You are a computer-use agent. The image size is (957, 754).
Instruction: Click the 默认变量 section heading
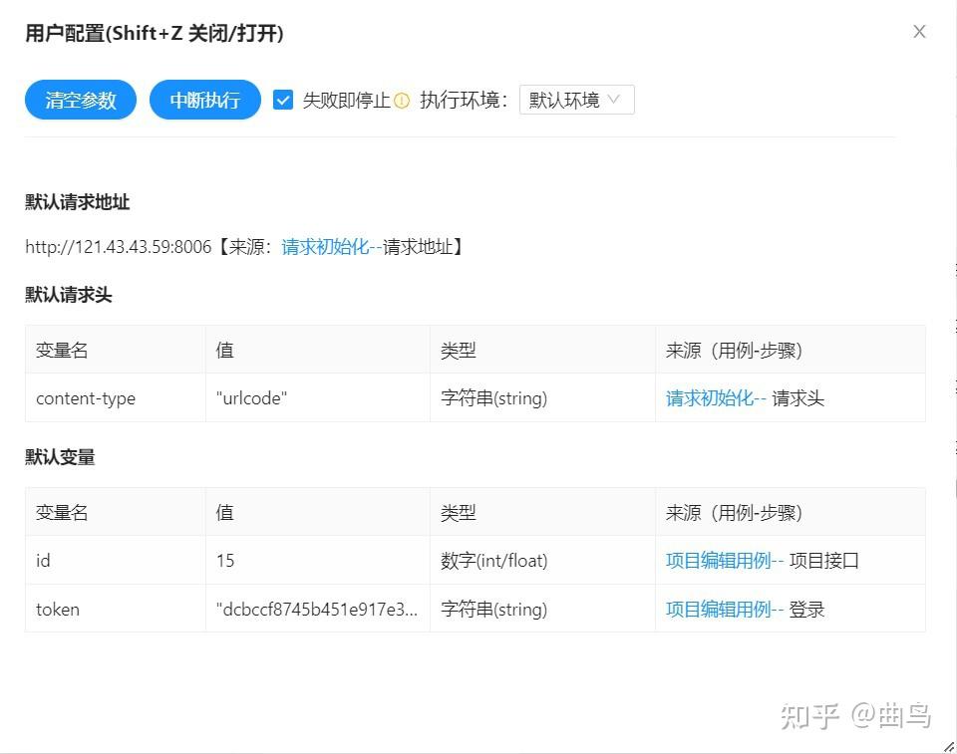click(60, 457)
